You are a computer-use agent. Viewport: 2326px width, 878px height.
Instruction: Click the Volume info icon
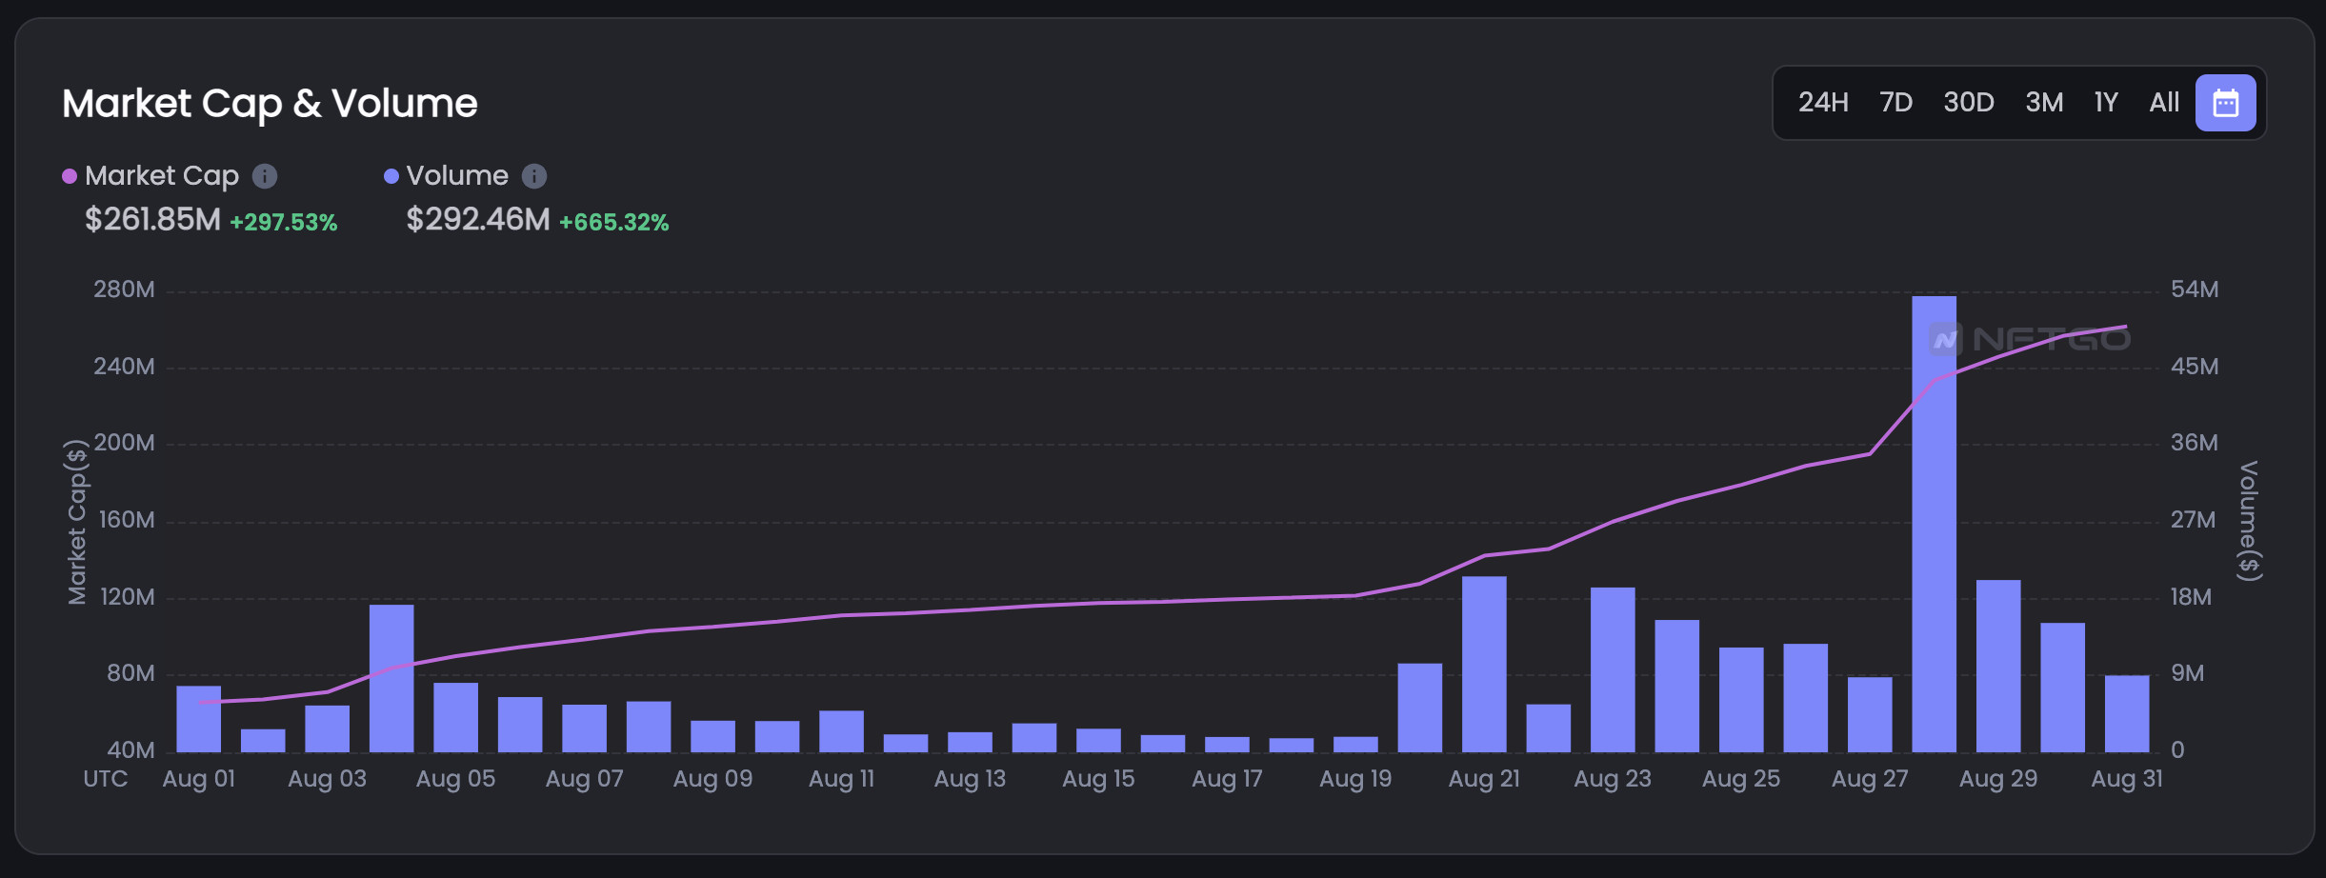coord(534,176)
